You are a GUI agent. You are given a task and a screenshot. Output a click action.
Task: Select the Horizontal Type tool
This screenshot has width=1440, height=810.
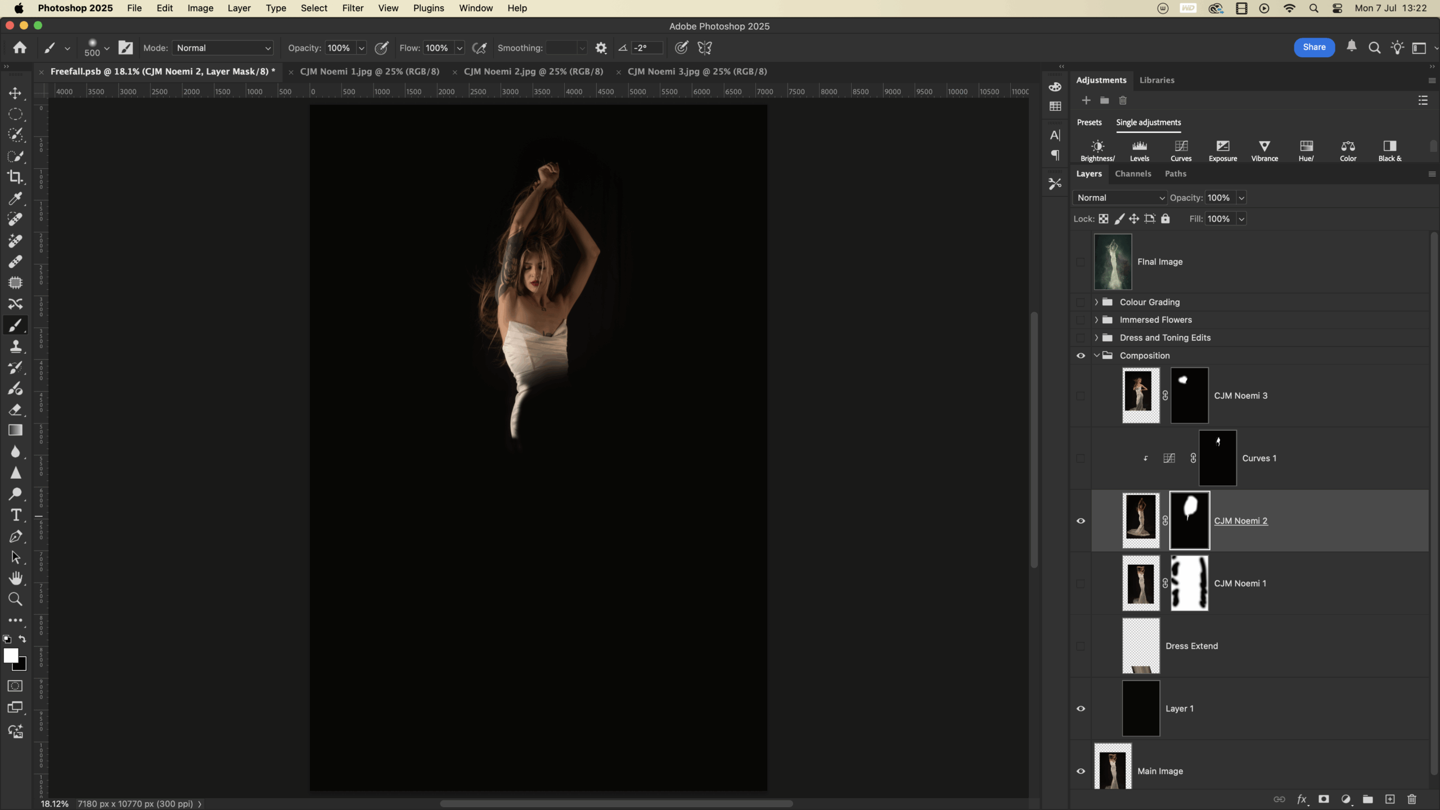tap(15, 515)
